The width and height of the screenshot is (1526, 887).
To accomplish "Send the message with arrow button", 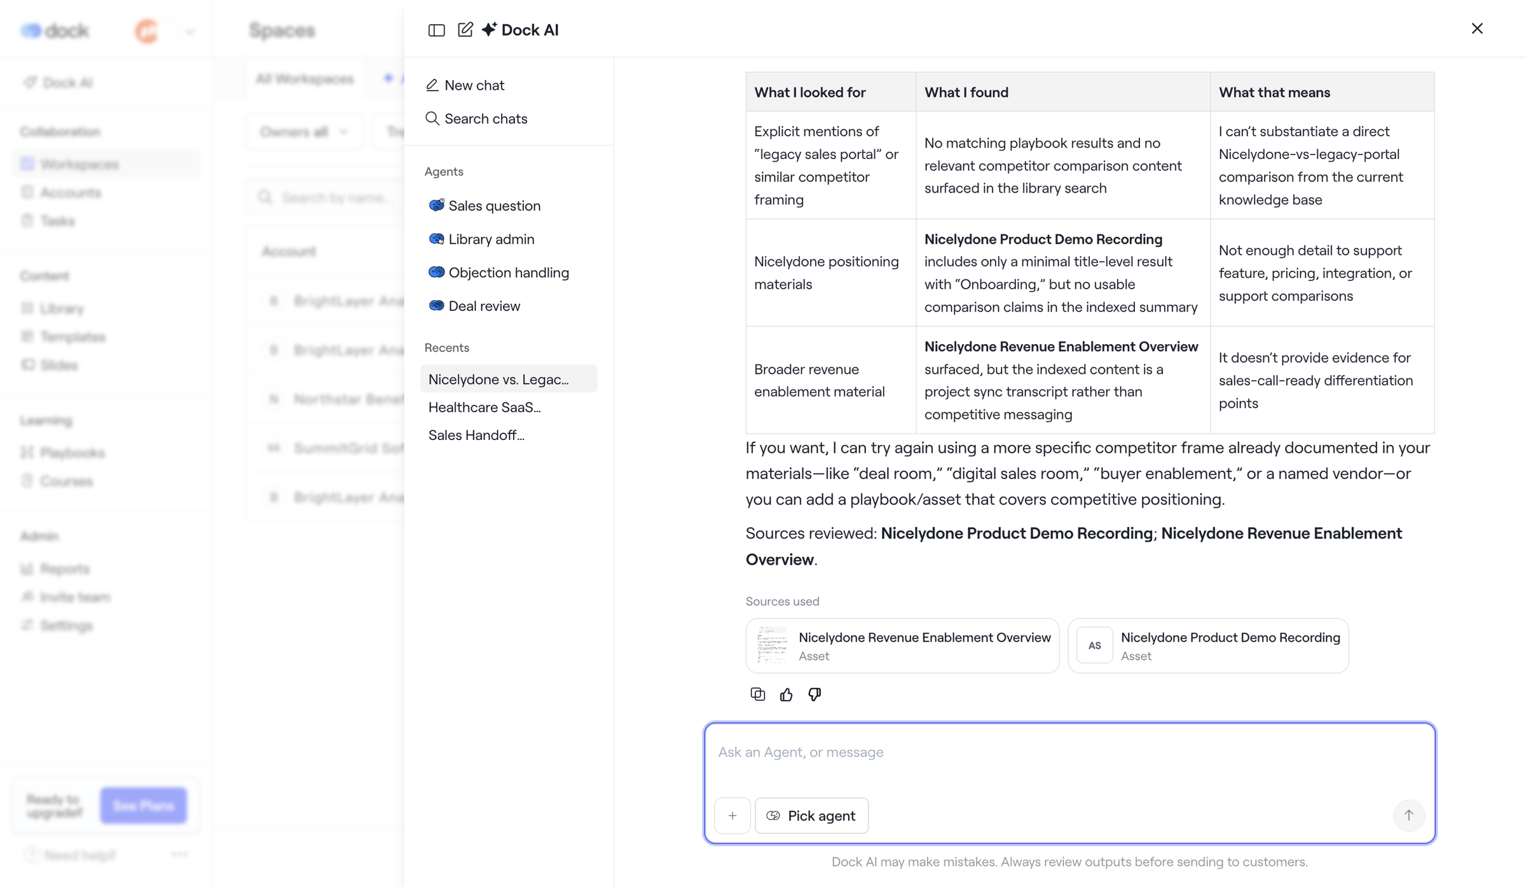I will tap(1409, 815).
